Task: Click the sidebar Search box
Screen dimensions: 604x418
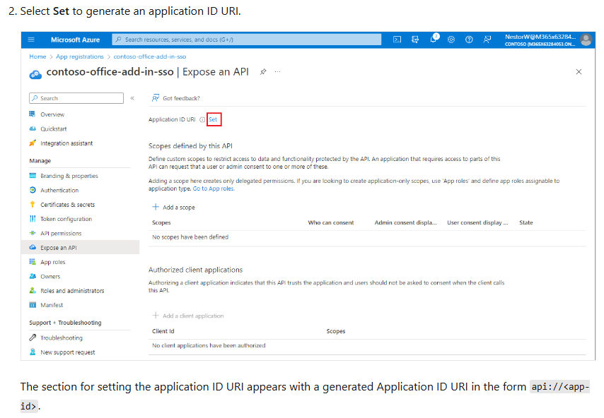Action: click(x=76, y=98)
